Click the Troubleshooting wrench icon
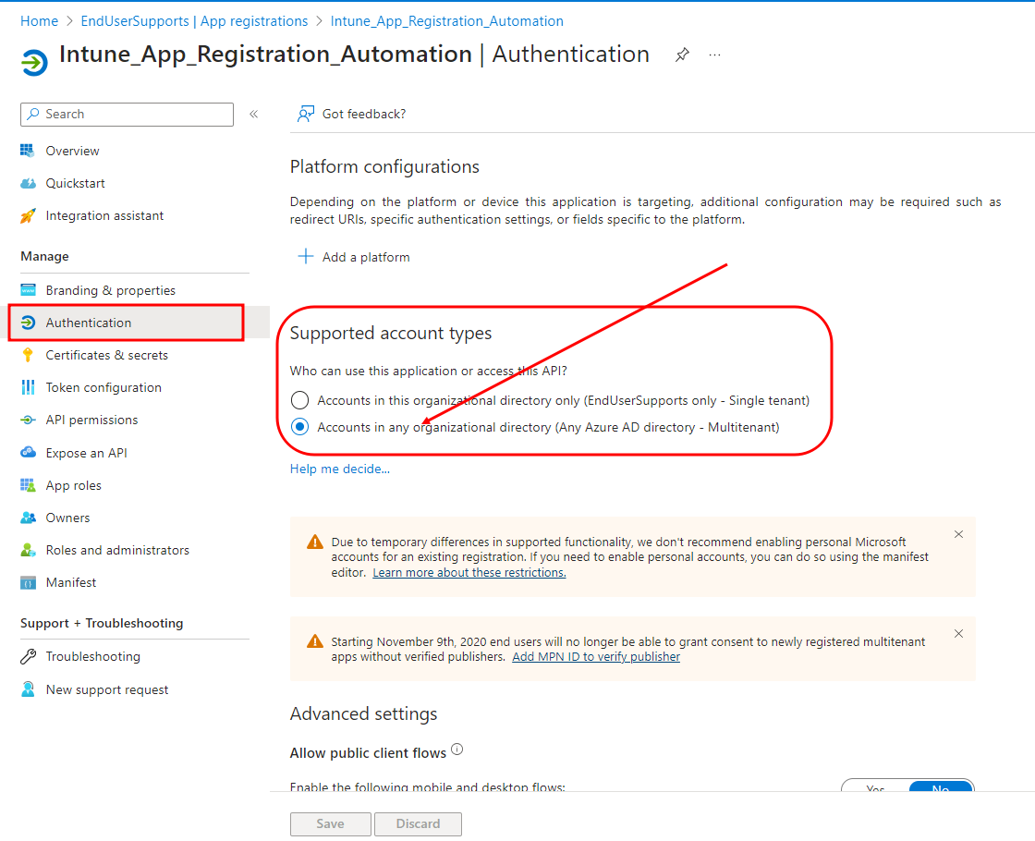 click(x=28, y=656)
